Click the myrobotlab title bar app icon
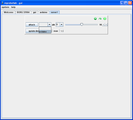Screen dimensions: 133x120 coord(3,3)
